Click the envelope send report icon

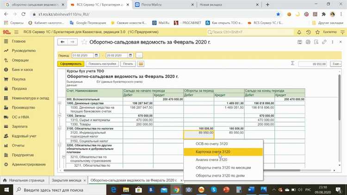click(141, 64)
